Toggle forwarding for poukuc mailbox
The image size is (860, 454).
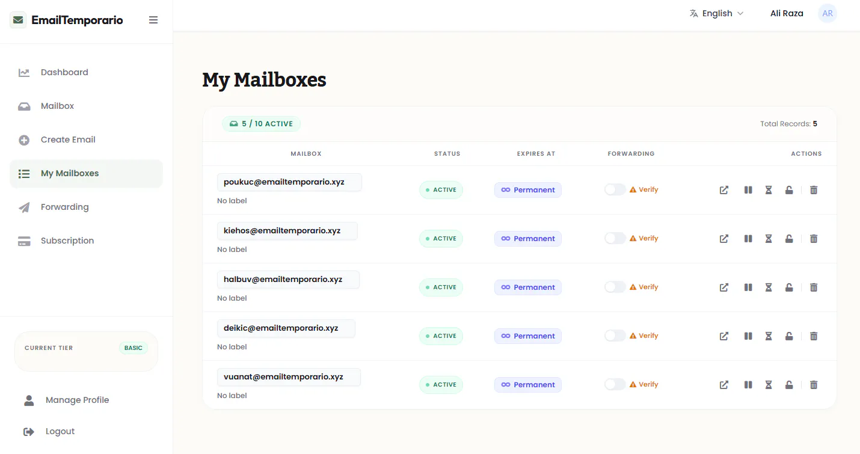click(x=615, y=189)
